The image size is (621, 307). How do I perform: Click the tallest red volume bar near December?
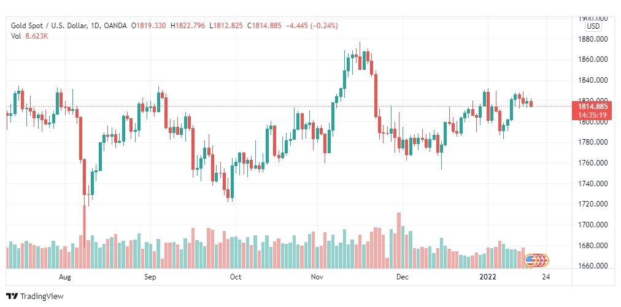399,241
